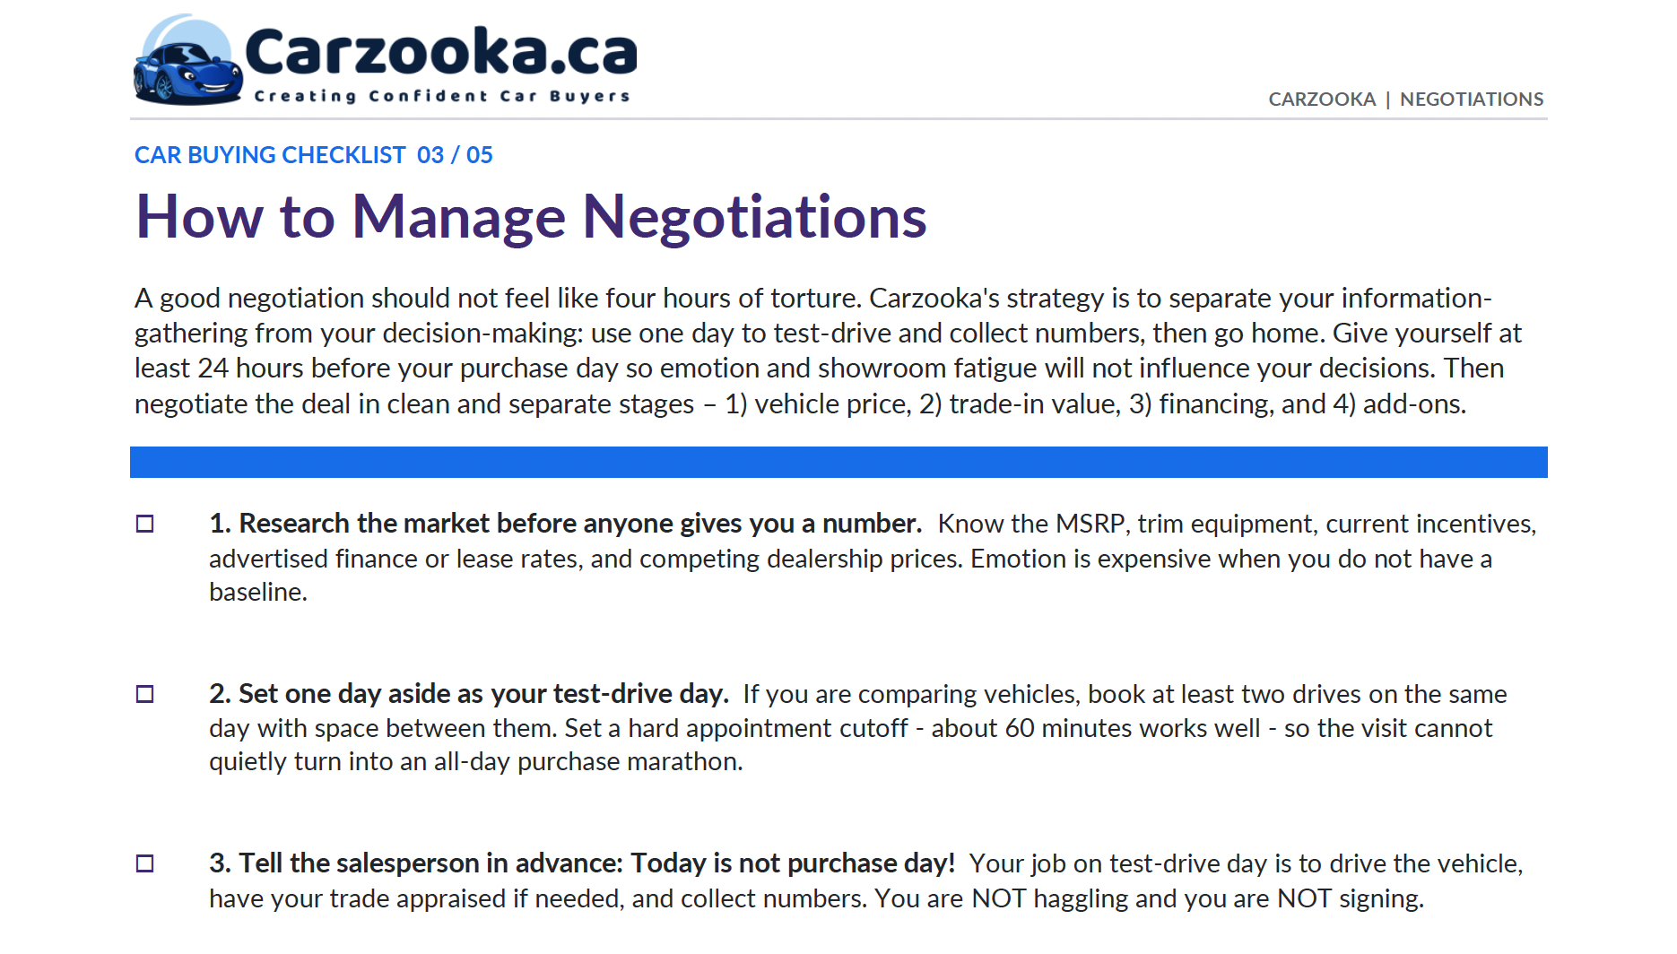Check the box for Research the market item
Image resolution: width=1677 pixels, height=954 pixels.
coord(144,524)
